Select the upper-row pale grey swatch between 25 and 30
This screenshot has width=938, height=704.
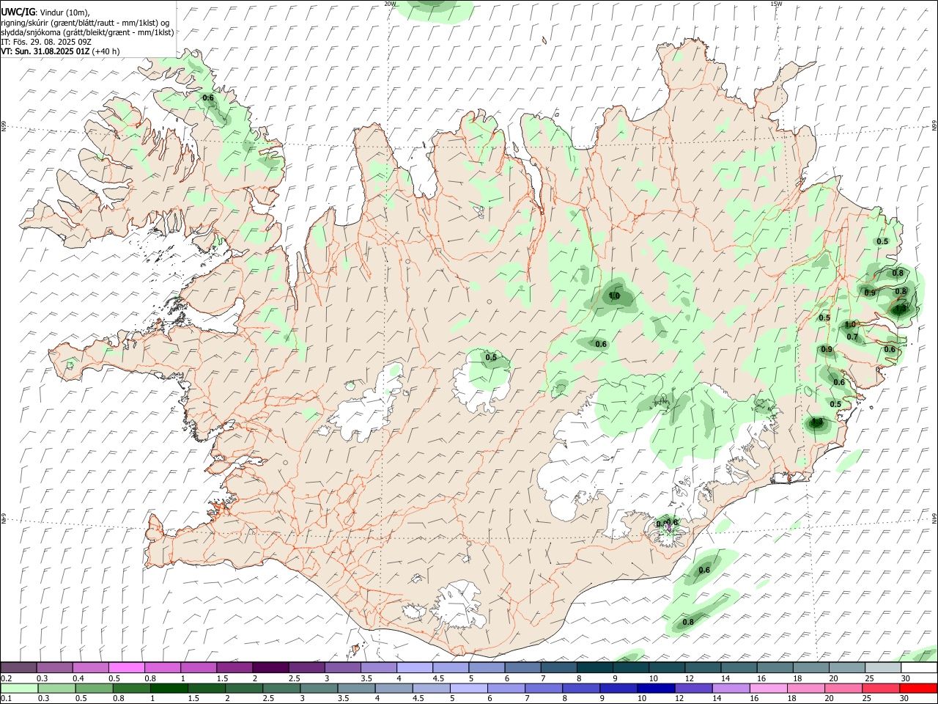[x=883, y=667]
